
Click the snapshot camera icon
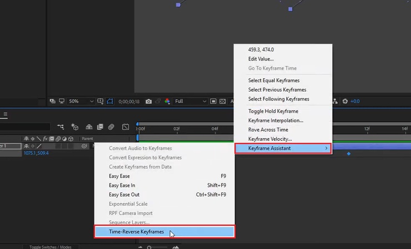tap(148, 101)
